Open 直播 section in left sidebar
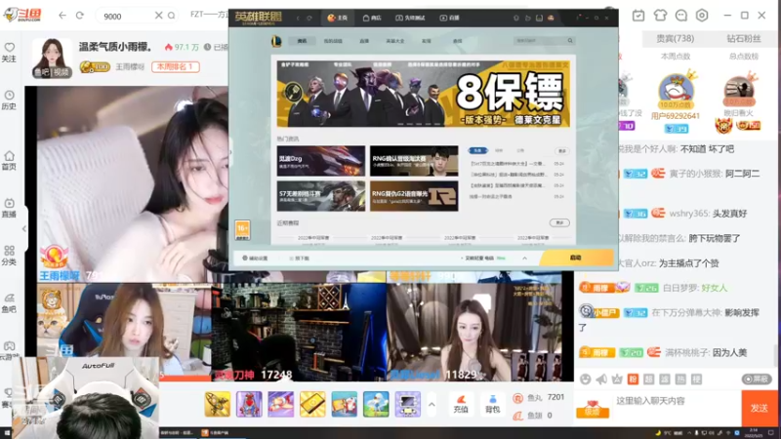 click(x=9, y=208)
